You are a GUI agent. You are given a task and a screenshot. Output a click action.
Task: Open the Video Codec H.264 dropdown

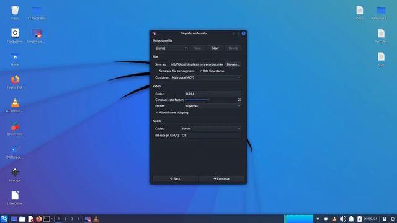[x=213, y=94]
